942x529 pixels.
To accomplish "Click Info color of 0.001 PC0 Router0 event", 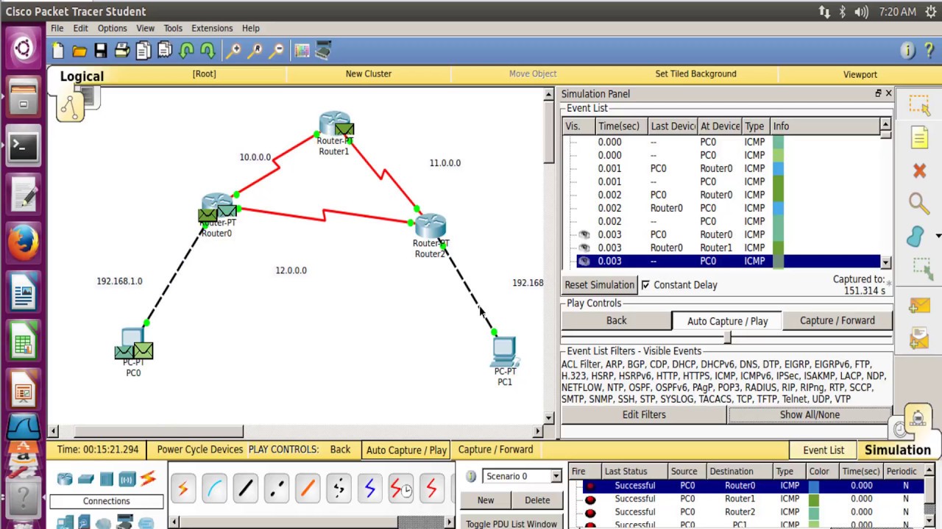I will coord(778,168).
